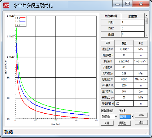The image size is (152, 138).
Task: Minimize the fracturing optimization window
Action: coord(118,4)
